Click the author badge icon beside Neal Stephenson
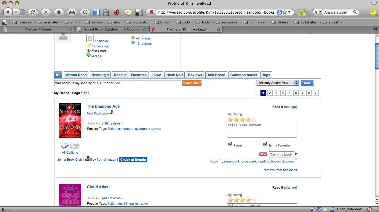The image size is (379, 212). [x=112, y=112]
